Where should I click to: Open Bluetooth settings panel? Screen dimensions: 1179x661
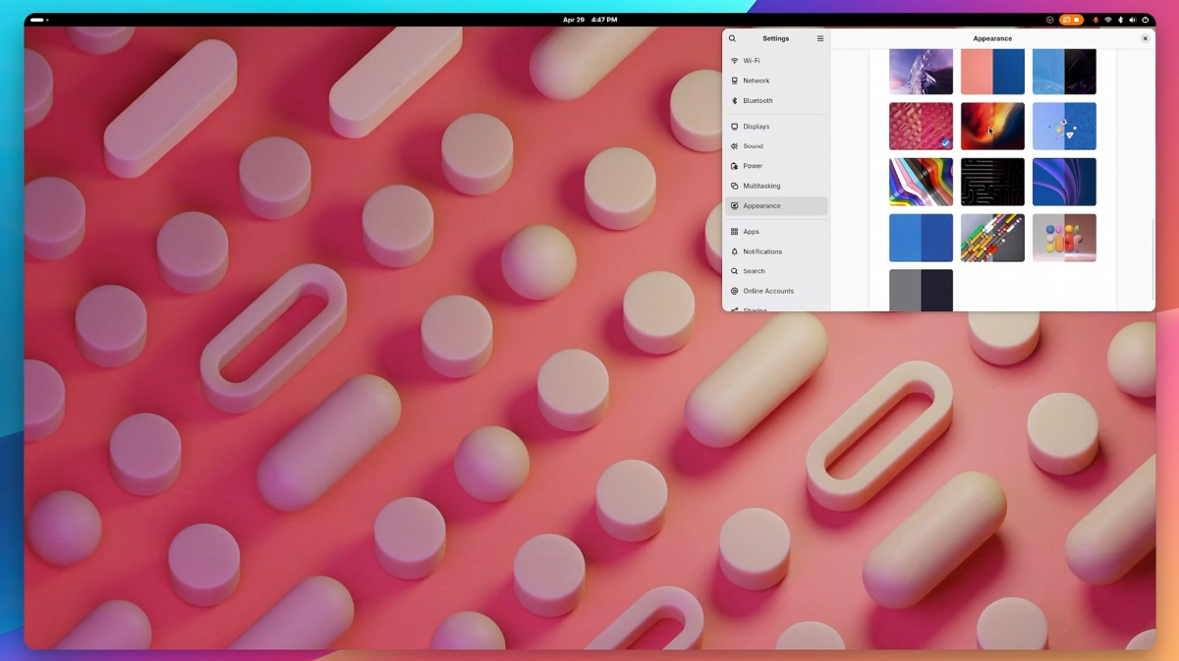click(776, 100)
